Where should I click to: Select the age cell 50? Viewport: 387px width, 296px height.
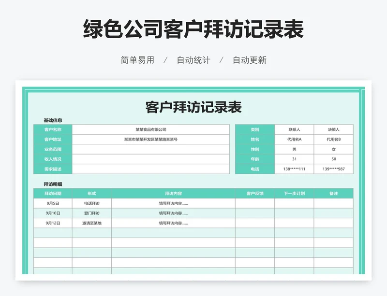pos(334,159)
